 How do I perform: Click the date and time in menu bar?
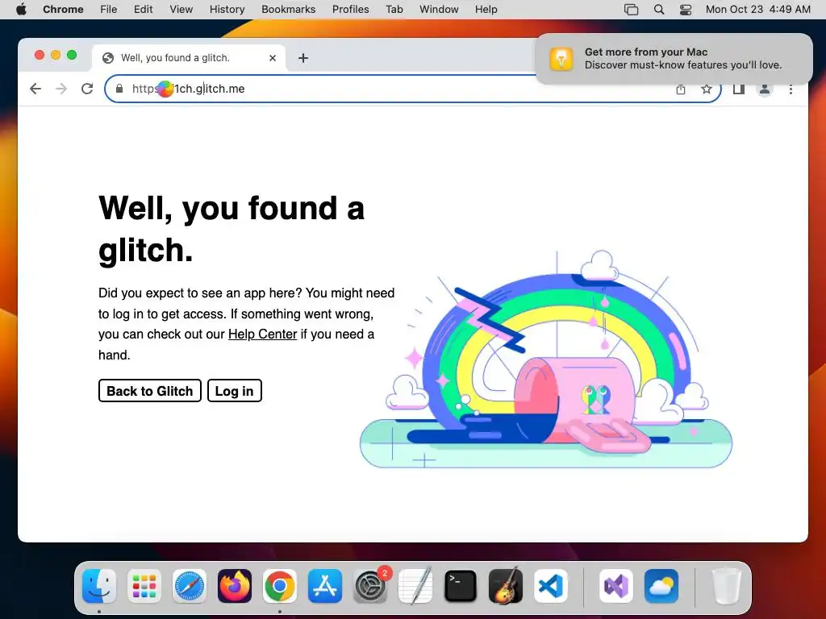click(x=757, y=10)
